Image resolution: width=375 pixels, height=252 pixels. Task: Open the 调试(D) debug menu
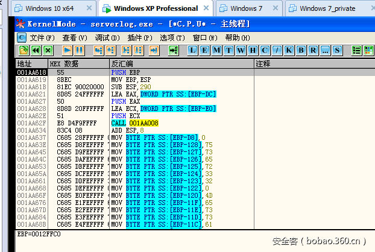(x=107, y=37)
